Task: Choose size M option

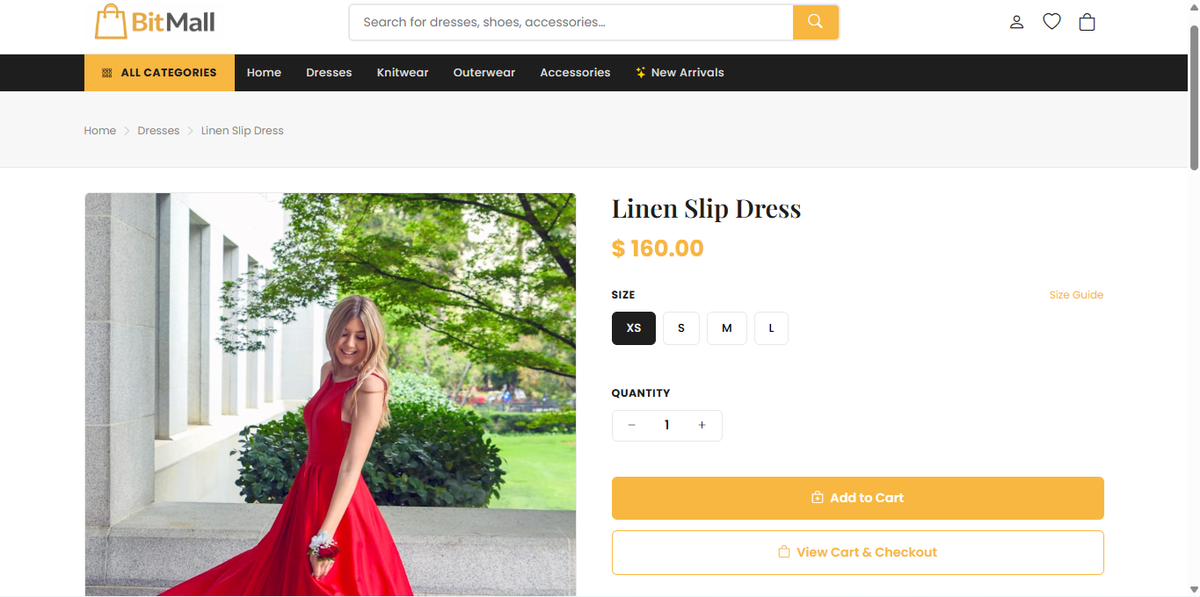Action: pyautogui.click(x=726, y=328)
